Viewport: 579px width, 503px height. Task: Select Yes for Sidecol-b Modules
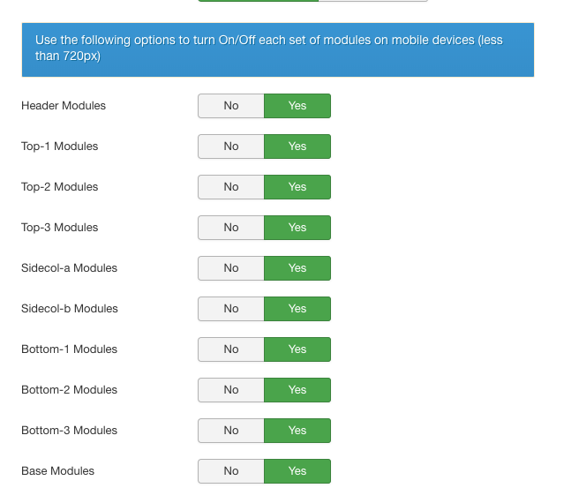point(297,309)
